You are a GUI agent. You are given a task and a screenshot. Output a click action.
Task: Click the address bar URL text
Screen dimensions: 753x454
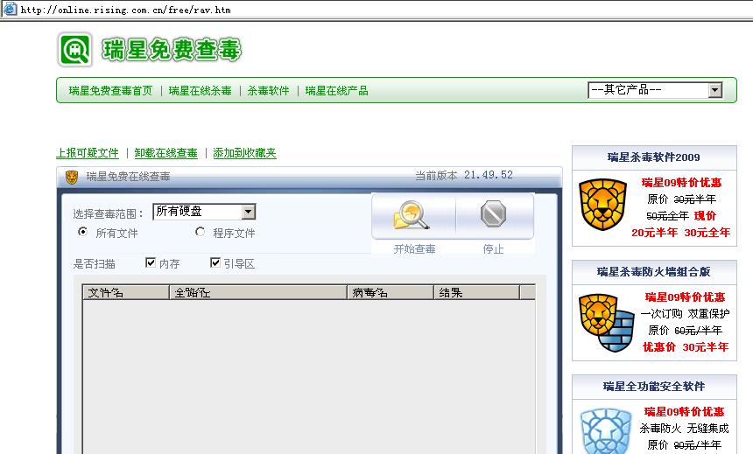[x=125, y=10]
